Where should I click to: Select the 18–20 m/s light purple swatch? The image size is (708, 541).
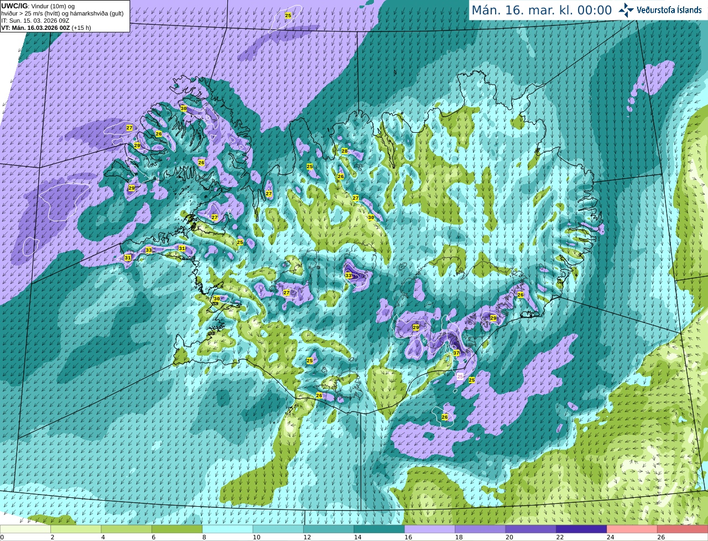(481, 529)
